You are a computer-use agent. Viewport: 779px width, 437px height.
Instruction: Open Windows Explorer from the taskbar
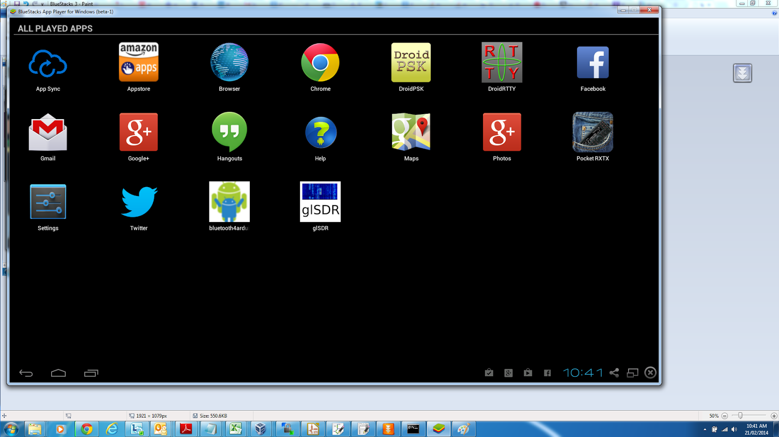point(35,429)
